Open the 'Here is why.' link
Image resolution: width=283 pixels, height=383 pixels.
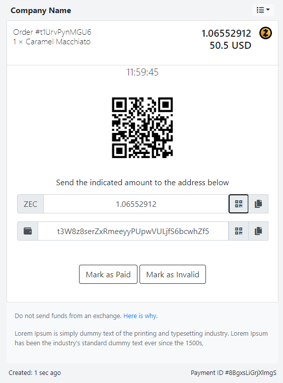click(140, 316)
